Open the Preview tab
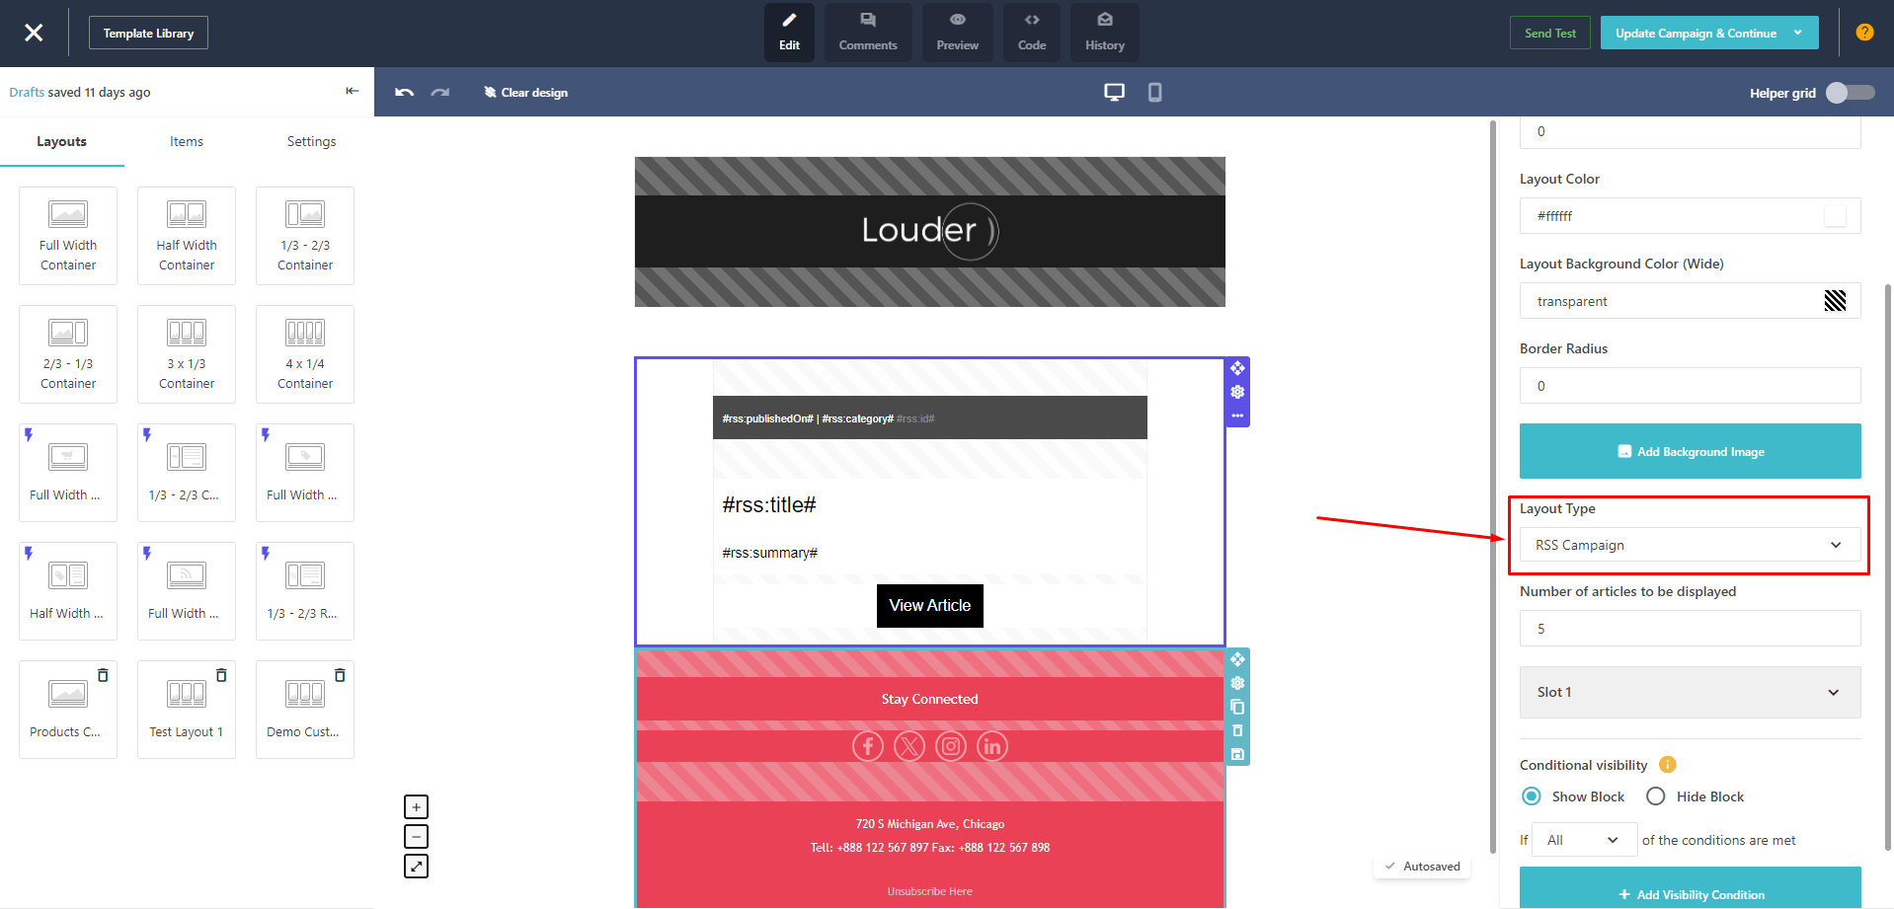The width and height of the screenshot is (1894, 909). 957,33
